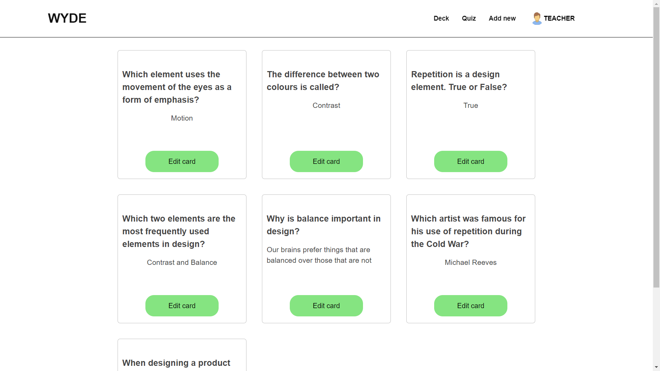This screenshot has height=371, width=660.
Task: Edit the Repetition True or False card
Action: 471,161
